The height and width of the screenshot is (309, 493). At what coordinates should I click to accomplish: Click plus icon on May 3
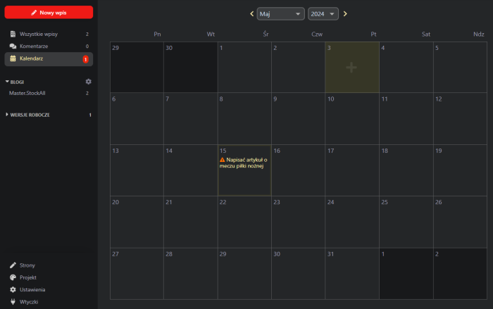click(x=351, y=67)
